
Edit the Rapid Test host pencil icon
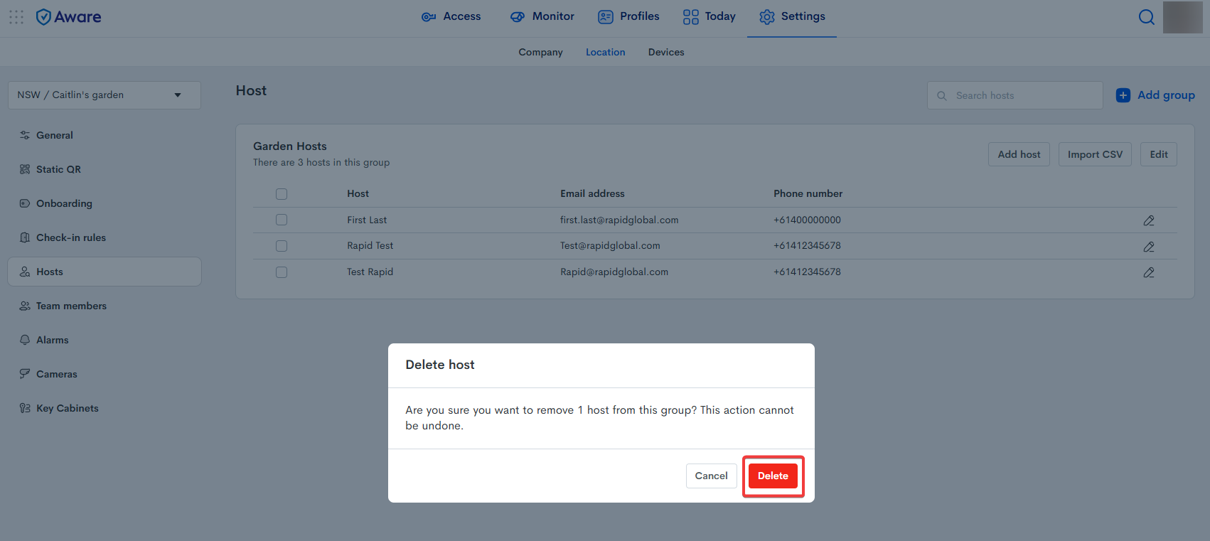(1149, 247)
